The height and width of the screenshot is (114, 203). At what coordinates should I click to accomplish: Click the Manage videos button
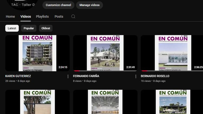[x=89, y=5]
